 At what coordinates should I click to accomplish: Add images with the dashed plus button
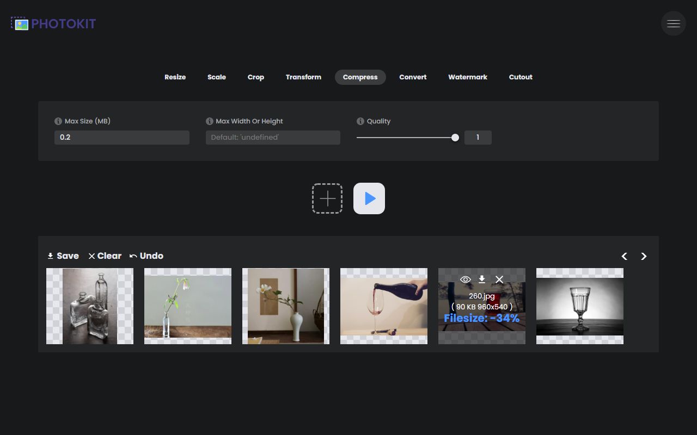coord(327,198)
